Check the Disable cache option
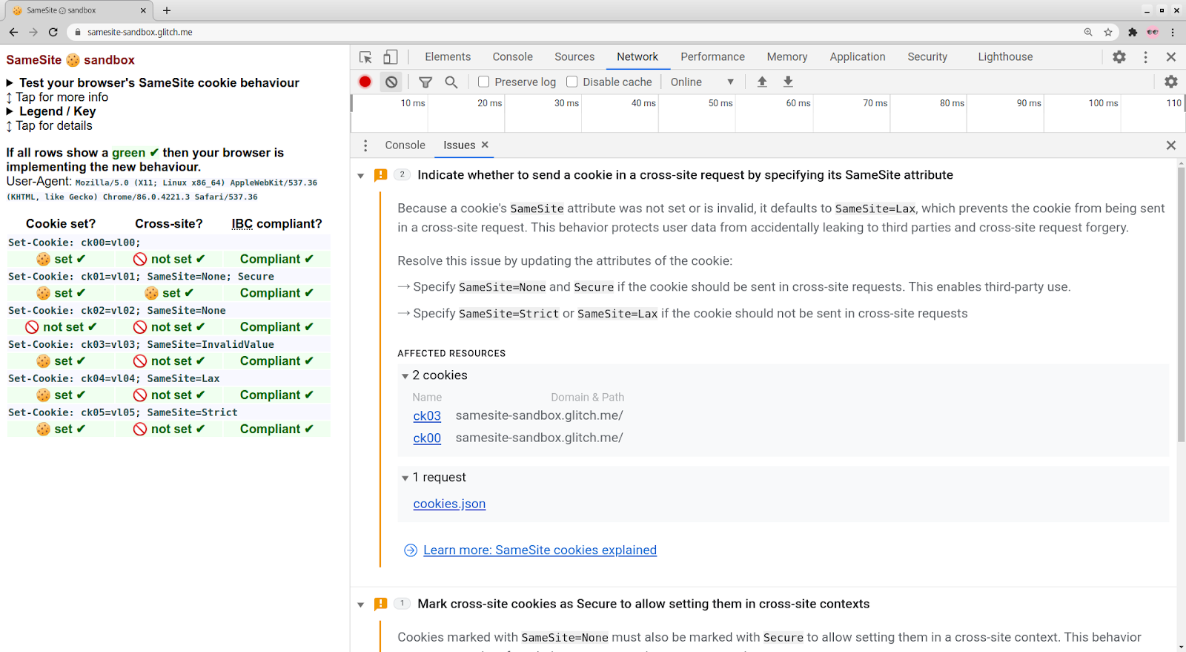1186x652 pixels. [x=572, y=82]
